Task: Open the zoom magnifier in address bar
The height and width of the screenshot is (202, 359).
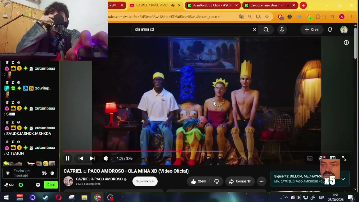Action: pyautogui.click(x=250, y=17)
